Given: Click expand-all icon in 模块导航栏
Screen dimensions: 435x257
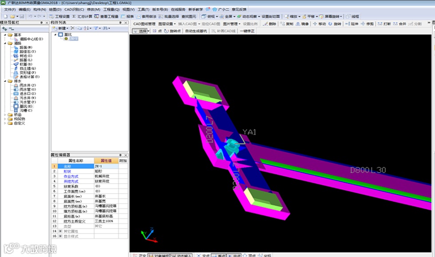Looking at the screenshot, I should tap(4, 29).
